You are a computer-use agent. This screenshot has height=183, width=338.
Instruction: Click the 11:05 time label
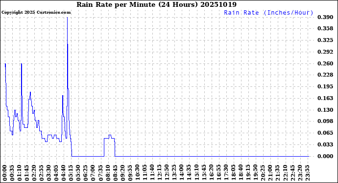[145, 173]
